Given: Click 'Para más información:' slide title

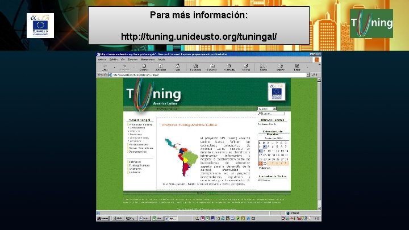Looking at the screenshot, I should 199,15.
